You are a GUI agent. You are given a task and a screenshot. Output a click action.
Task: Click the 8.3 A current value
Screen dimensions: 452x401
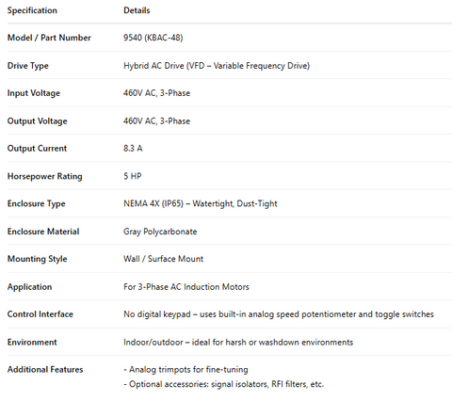(133, 149)
